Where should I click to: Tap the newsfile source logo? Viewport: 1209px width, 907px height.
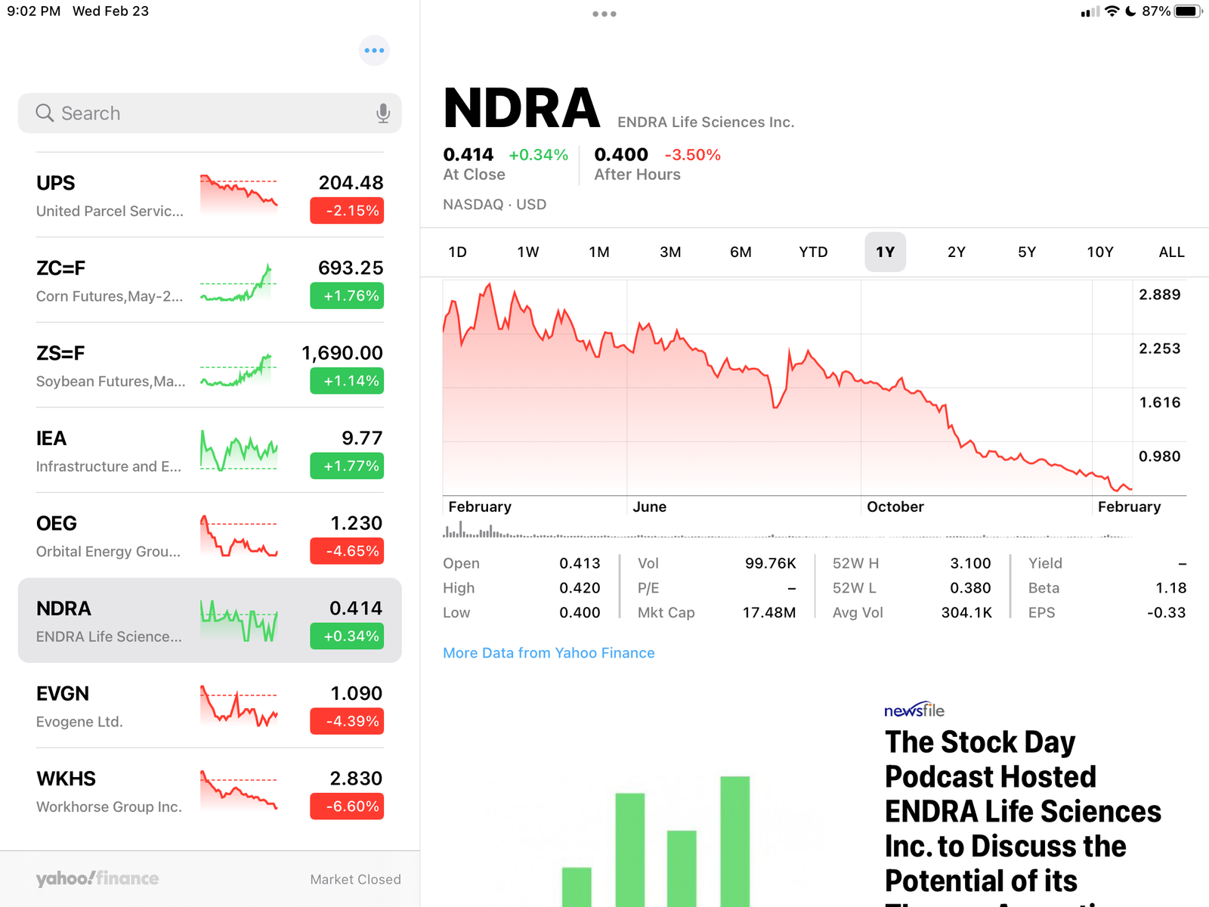914,710
